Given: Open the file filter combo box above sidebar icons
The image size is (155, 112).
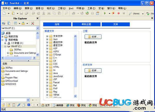Looking at the screenshot, I should click(x=16, y=100).
